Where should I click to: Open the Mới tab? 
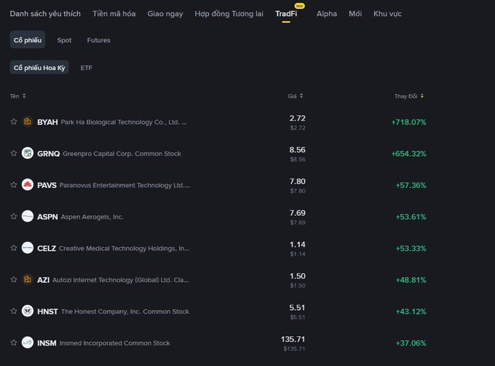click(355, 14)
